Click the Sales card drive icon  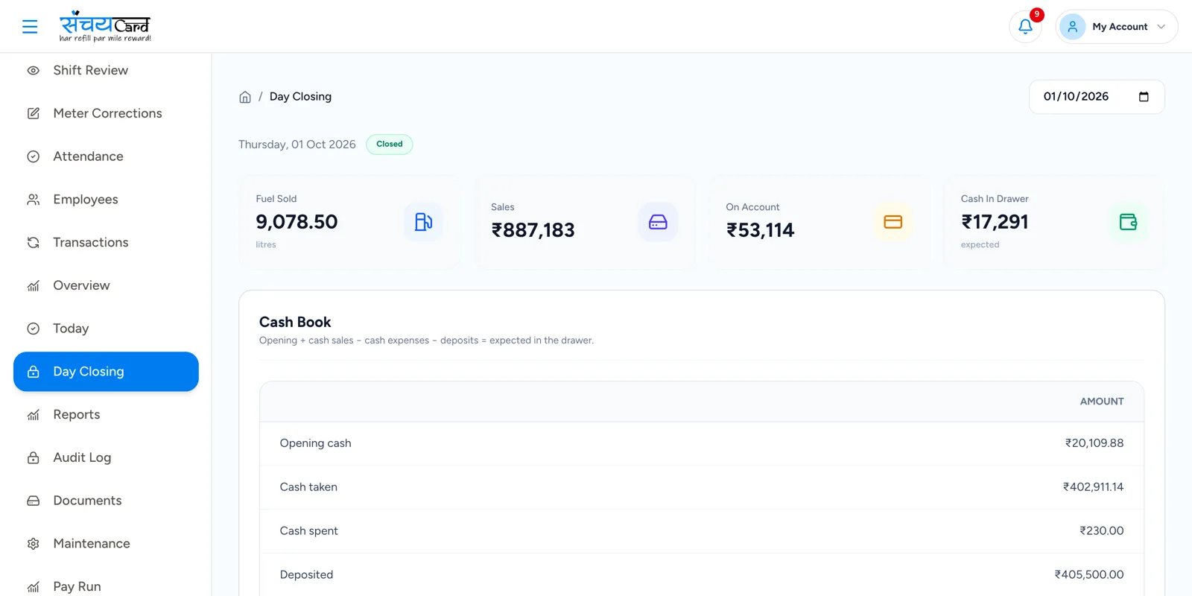pos(658,222)
